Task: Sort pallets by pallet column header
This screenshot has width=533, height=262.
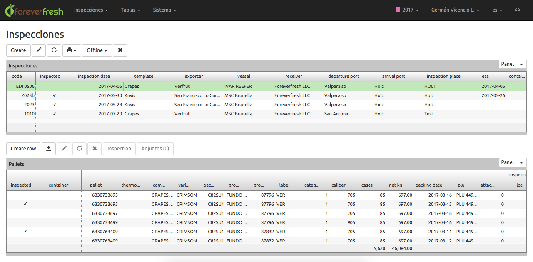Action: [x=100, y=180]
